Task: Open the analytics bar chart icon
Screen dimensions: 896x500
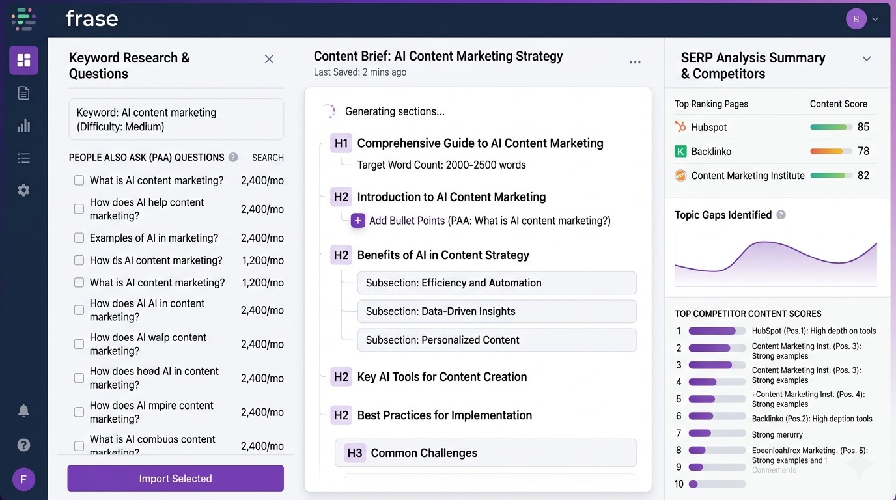Action: coord(23,126)
